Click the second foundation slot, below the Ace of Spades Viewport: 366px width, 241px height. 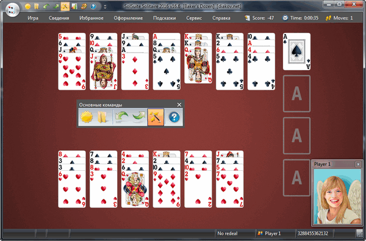tap(296, 93)
